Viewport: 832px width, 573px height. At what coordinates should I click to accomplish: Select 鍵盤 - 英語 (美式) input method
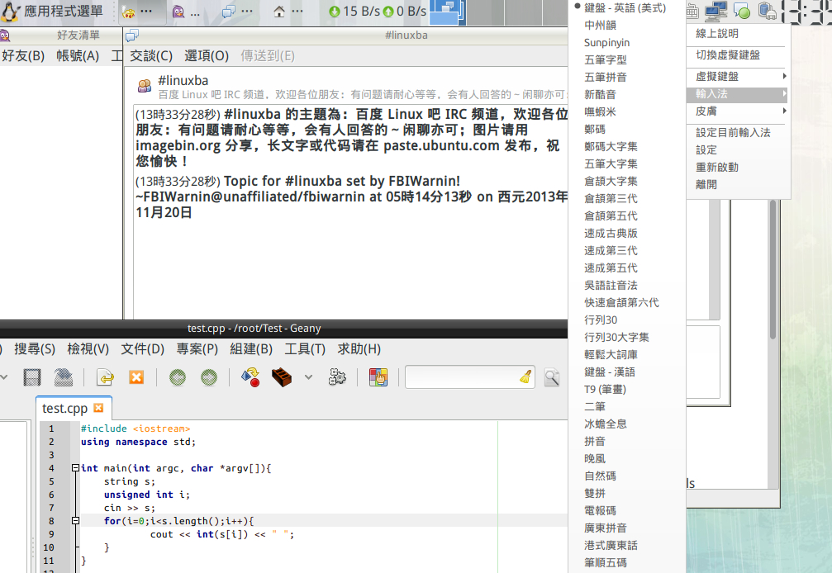click(x=625, y=7)
